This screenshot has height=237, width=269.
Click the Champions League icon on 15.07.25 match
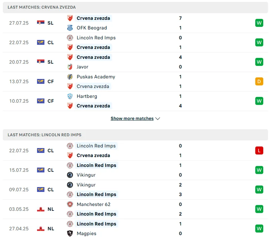[x=41, y=170]
